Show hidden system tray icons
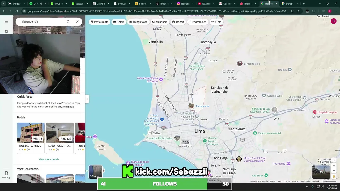 307,187
